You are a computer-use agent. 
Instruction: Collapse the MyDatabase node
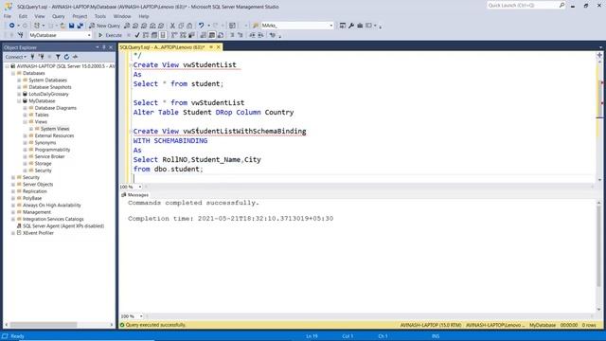point(19,101)
